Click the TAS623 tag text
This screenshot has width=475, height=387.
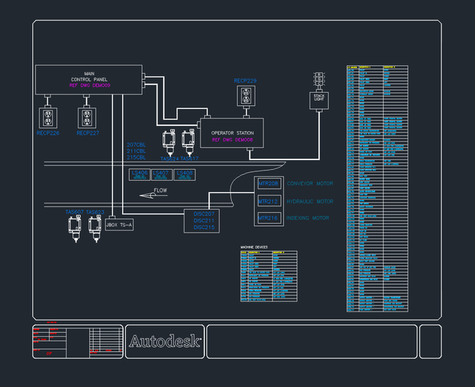click(95, 212)
